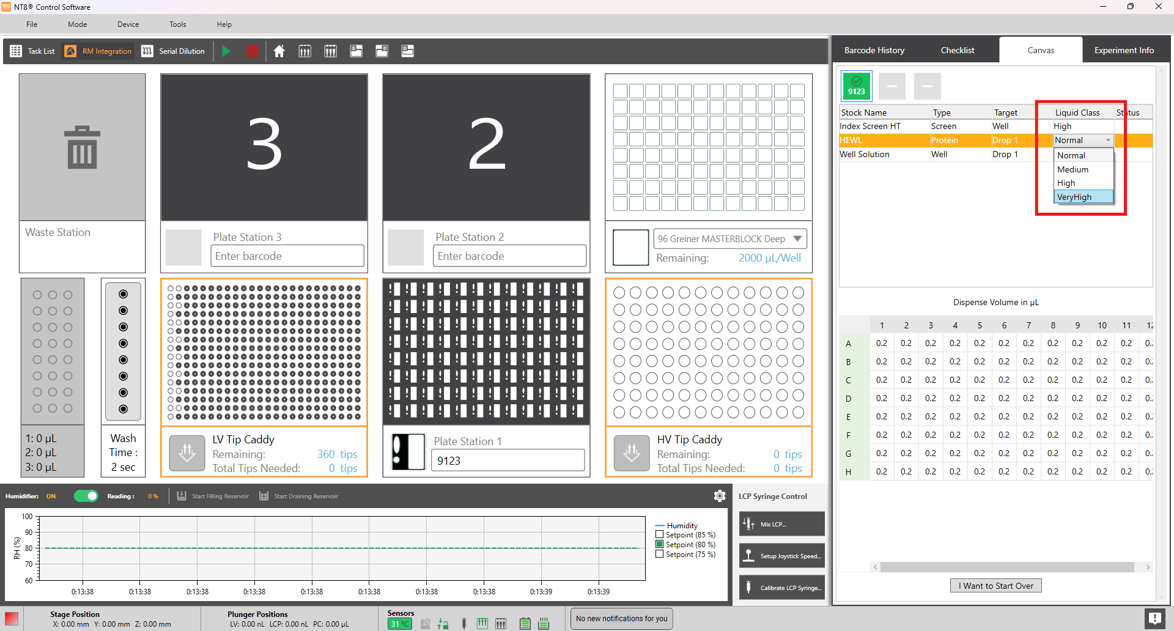Click the LV Tip Caddy load arrow icon
This screenshot has height=631, width=1174.
(186, 453)
